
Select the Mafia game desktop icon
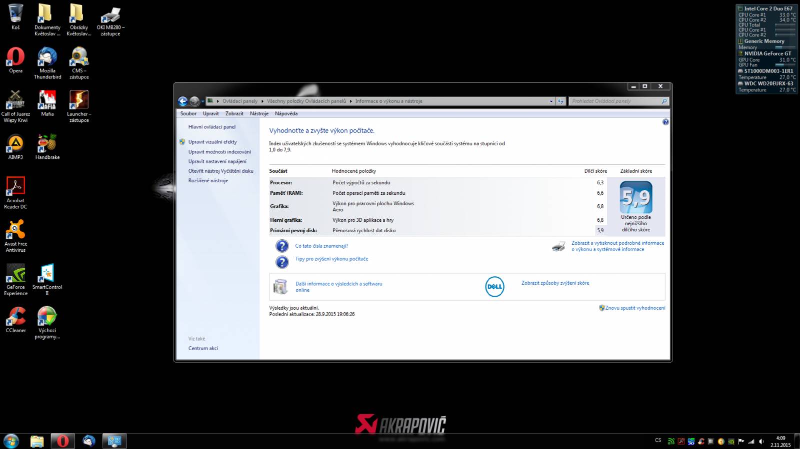coord(47,103)
